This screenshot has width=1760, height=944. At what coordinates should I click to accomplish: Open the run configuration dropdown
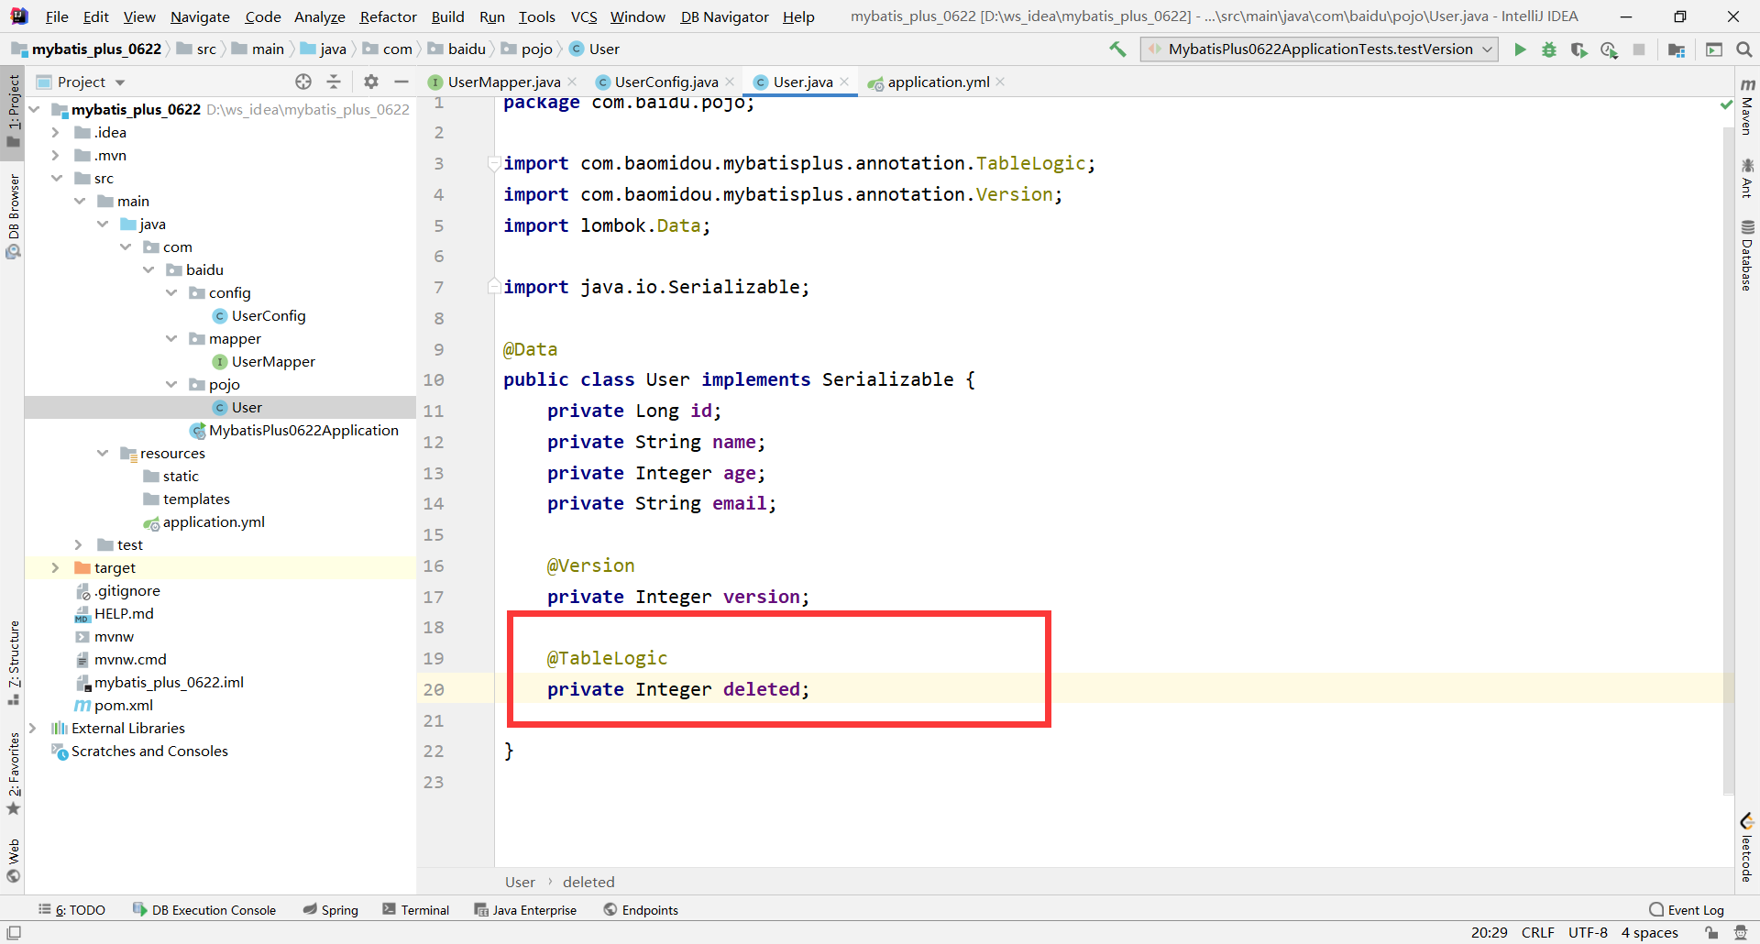point(1320,49)
